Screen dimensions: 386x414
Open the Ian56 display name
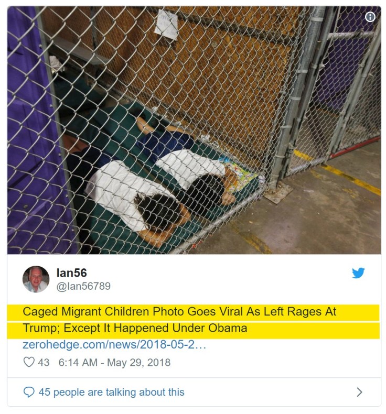click(72, 273)
